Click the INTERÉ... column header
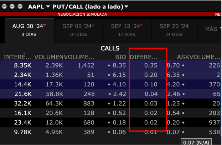 (18, 57)
